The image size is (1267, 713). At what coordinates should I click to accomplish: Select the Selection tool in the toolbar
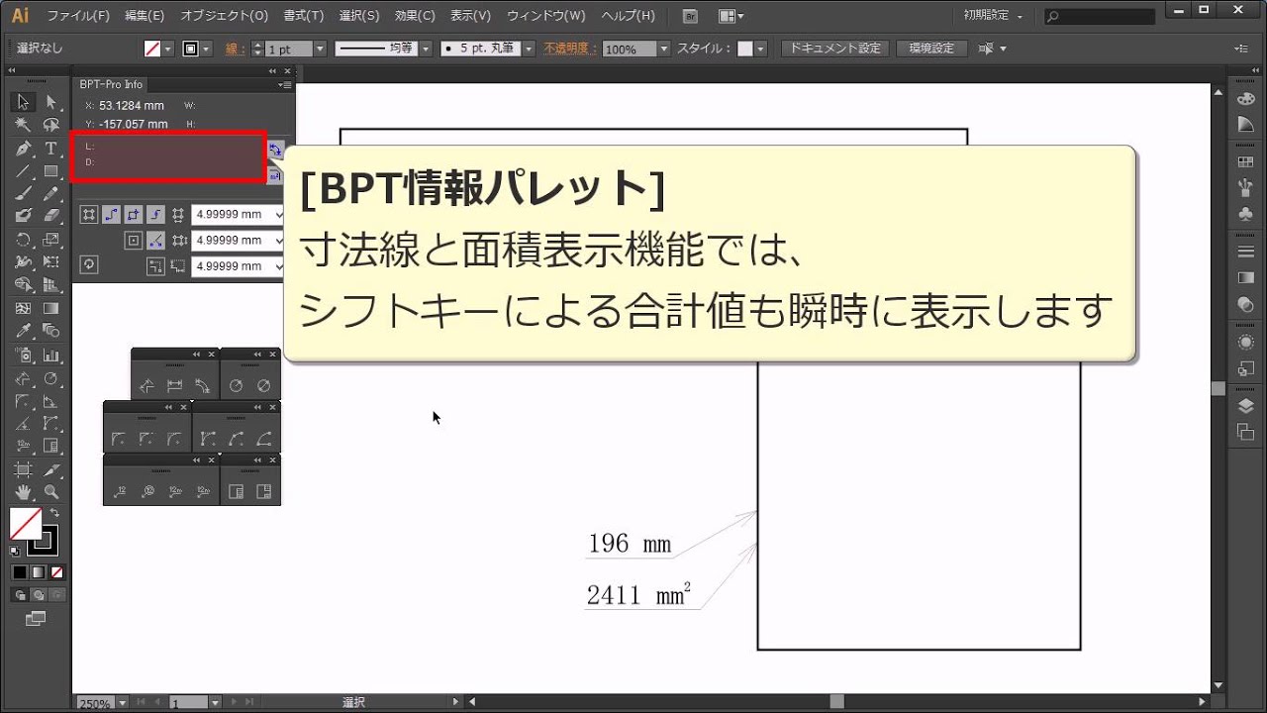22,101
